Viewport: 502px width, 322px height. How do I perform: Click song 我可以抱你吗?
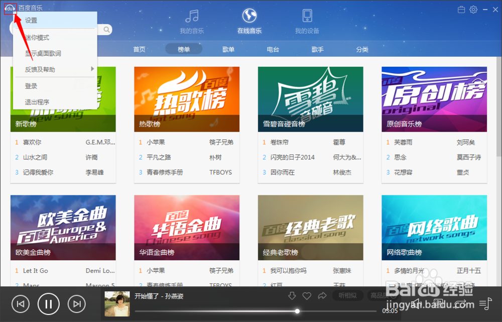(x=289, y=271)
